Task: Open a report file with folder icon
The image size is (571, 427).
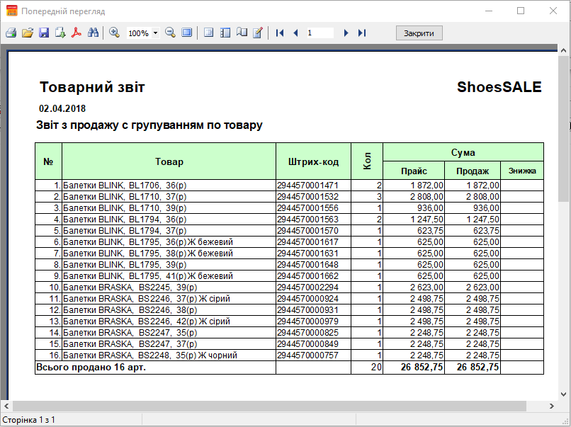Action: point(28,33)
